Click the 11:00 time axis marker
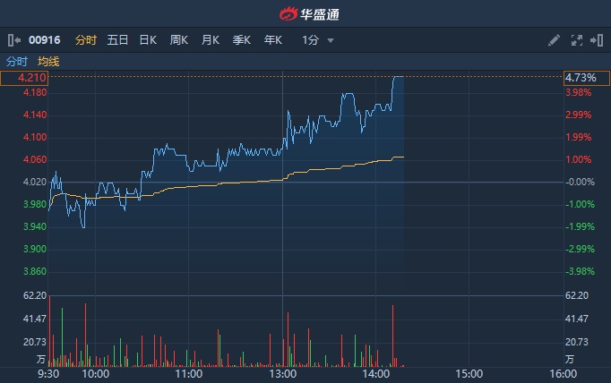 (188, 373)
